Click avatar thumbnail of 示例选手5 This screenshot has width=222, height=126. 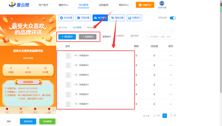click(68, 65)
